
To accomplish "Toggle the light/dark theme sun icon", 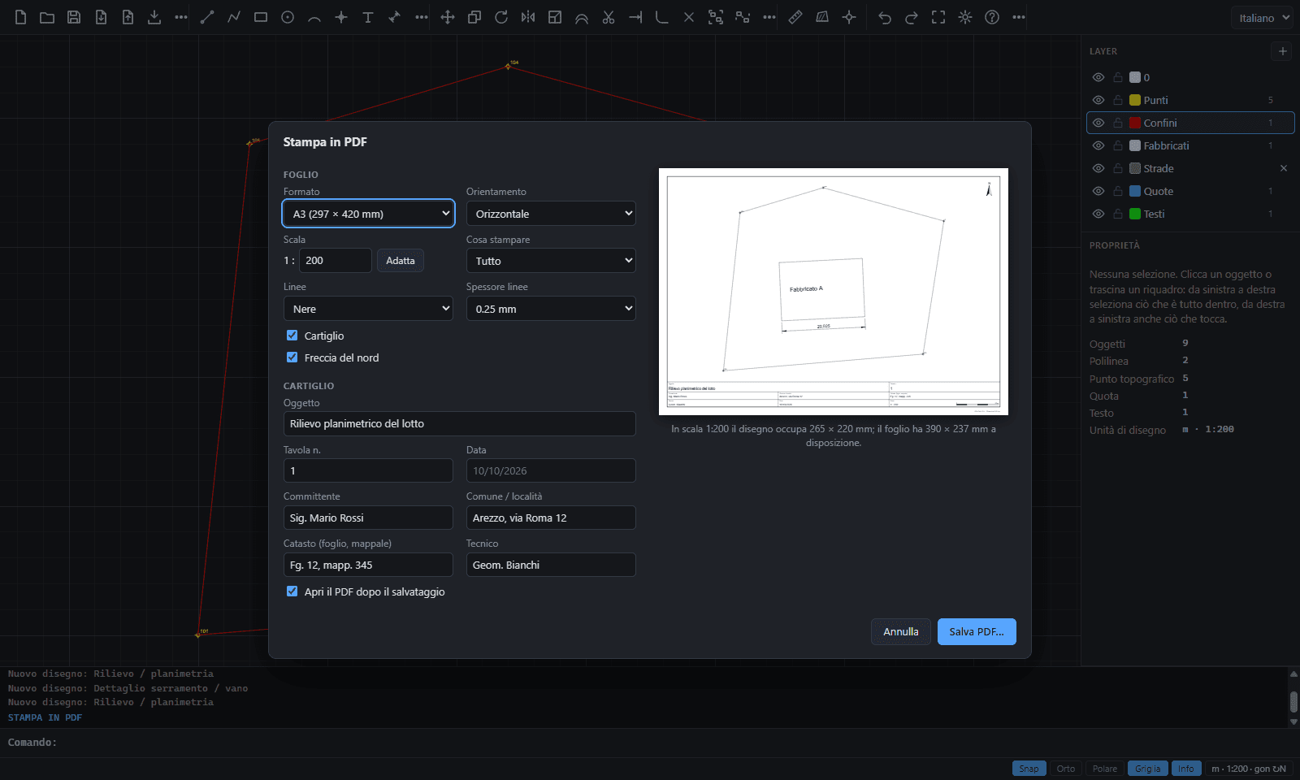I will point(965,17).
